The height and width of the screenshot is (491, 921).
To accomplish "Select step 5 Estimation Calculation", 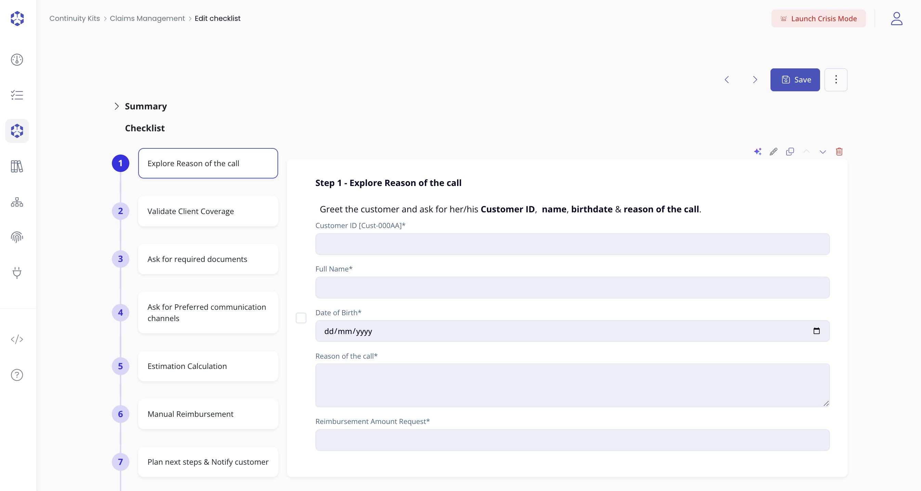I will coord(208,366).
